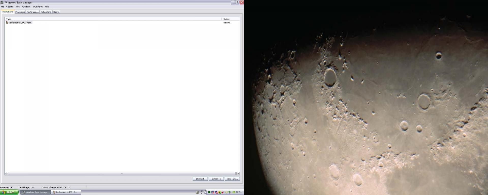The width and height of the screenshot is (488, 195).
Task: Click the Safely Remove Hardware tray icon
Action: click(x=230, y=192)
